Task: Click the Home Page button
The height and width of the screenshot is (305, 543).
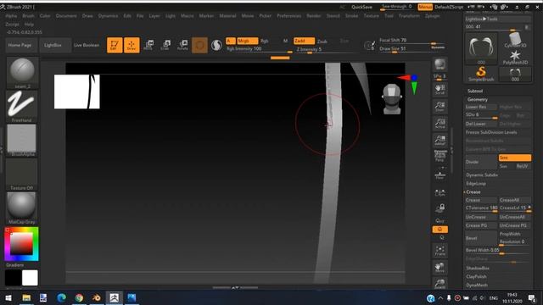Action: coord(20,45)
